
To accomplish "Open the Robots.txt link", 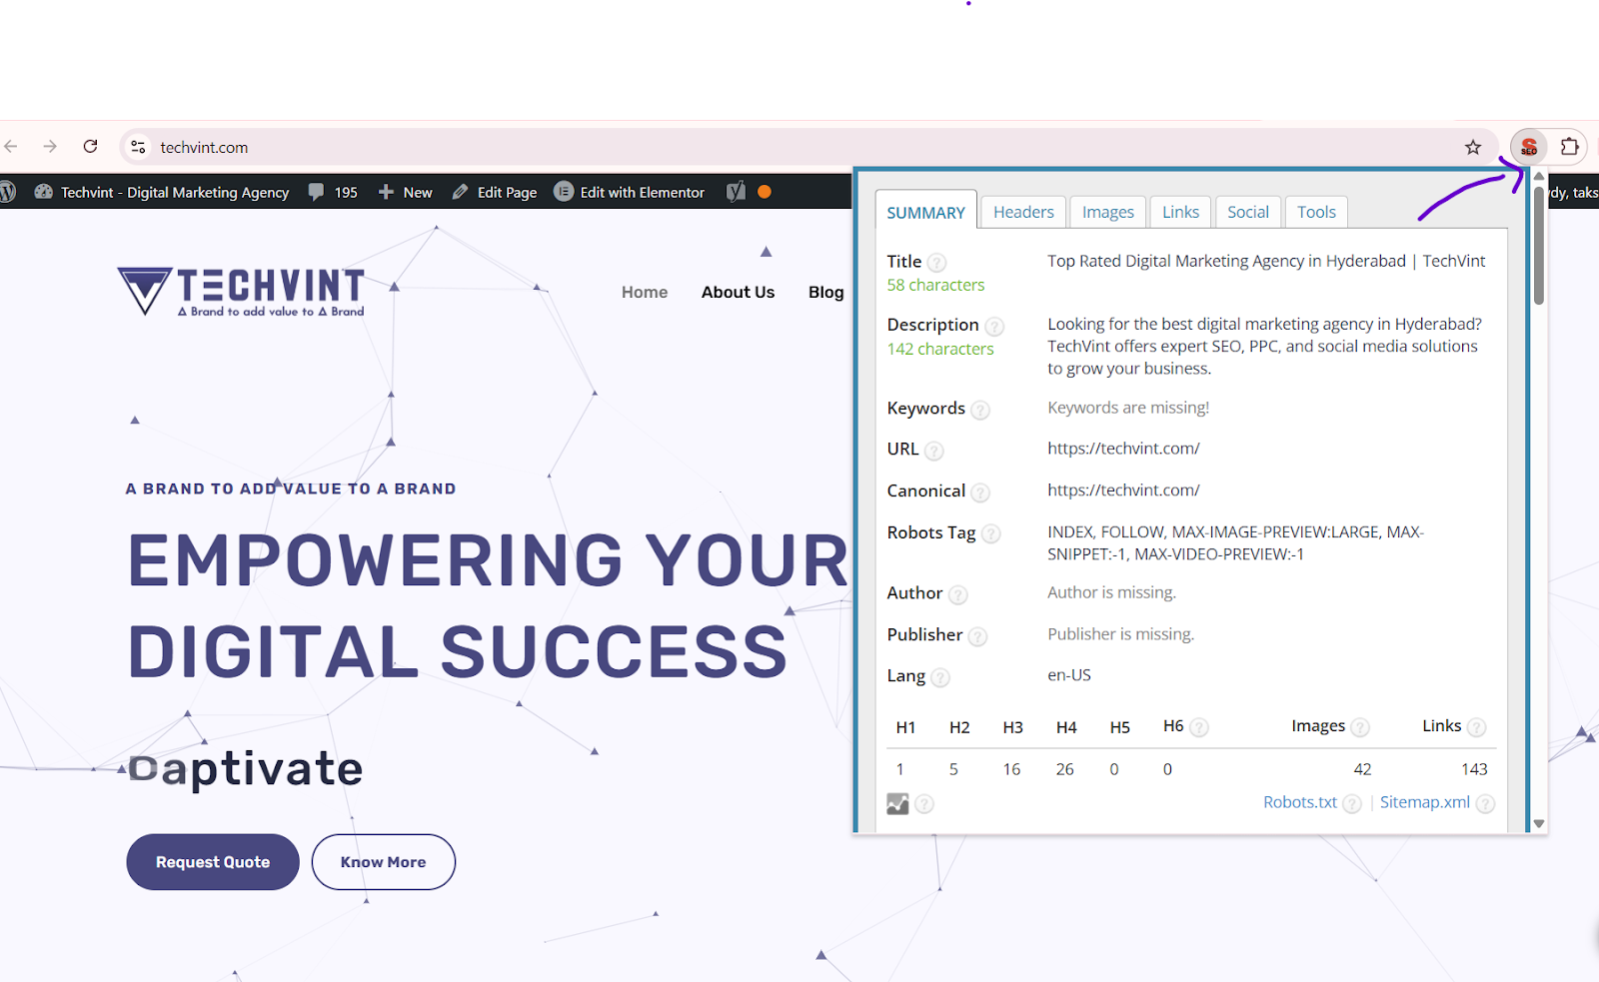I will [1300, 802].
